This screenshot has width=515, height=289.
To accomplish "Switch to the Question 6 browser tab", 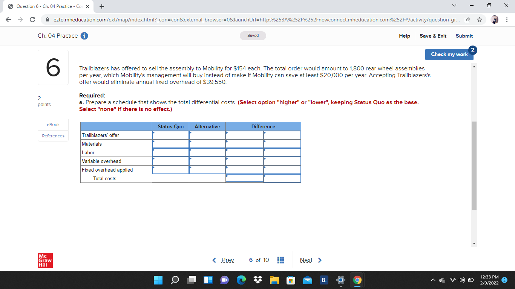I will (45, 6).
